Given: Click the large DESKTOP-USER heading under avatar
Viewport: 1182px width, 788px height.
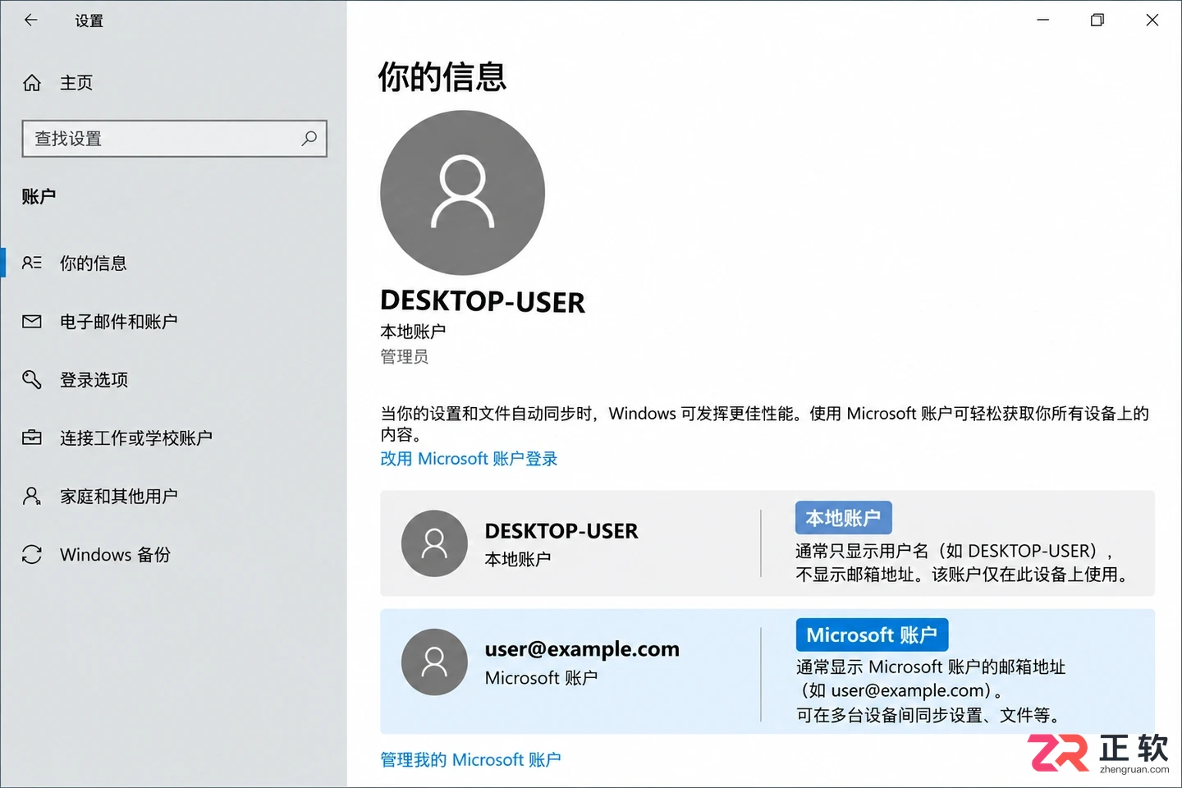Looking at the screenshot, I should (x=483, y=301).
